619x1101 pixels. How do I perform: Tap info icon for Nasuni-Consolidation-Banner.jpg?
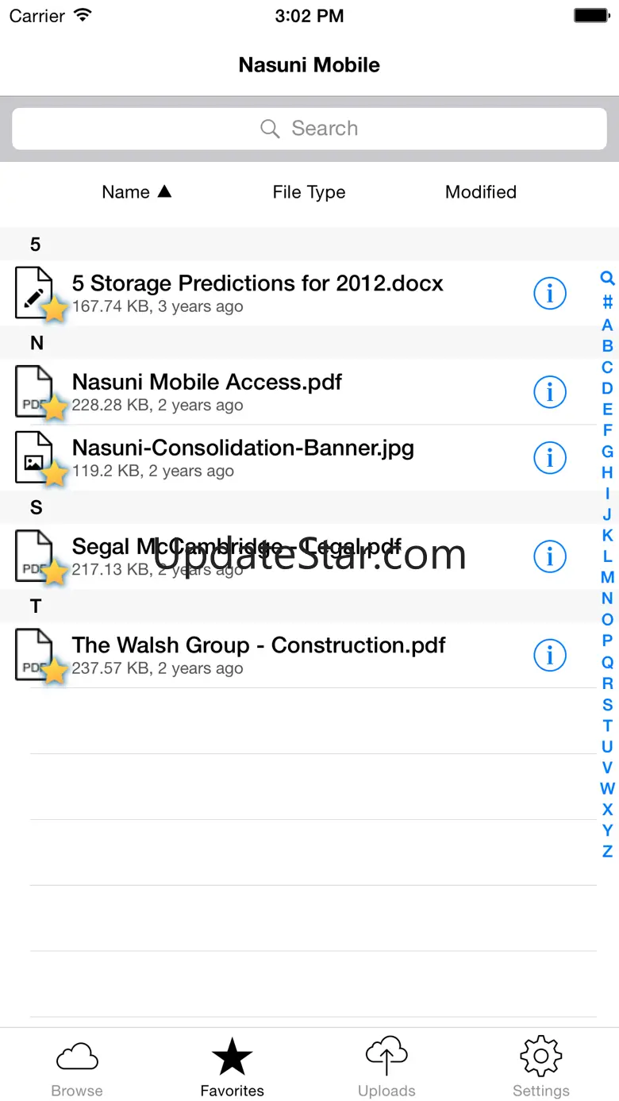pos(549,458)
